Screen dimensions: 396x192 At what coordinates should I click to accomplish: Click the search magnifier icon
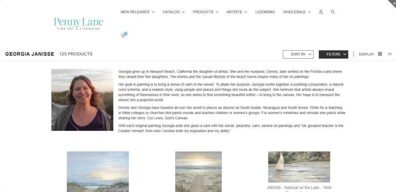pyautogui.click(x=333, y=12)
